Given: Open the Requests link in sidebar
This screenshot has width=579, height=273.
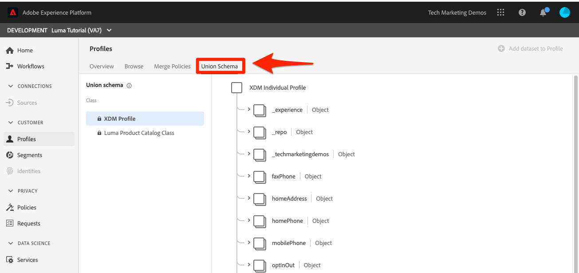Looking at the screenshot, I should click(29, 223).
